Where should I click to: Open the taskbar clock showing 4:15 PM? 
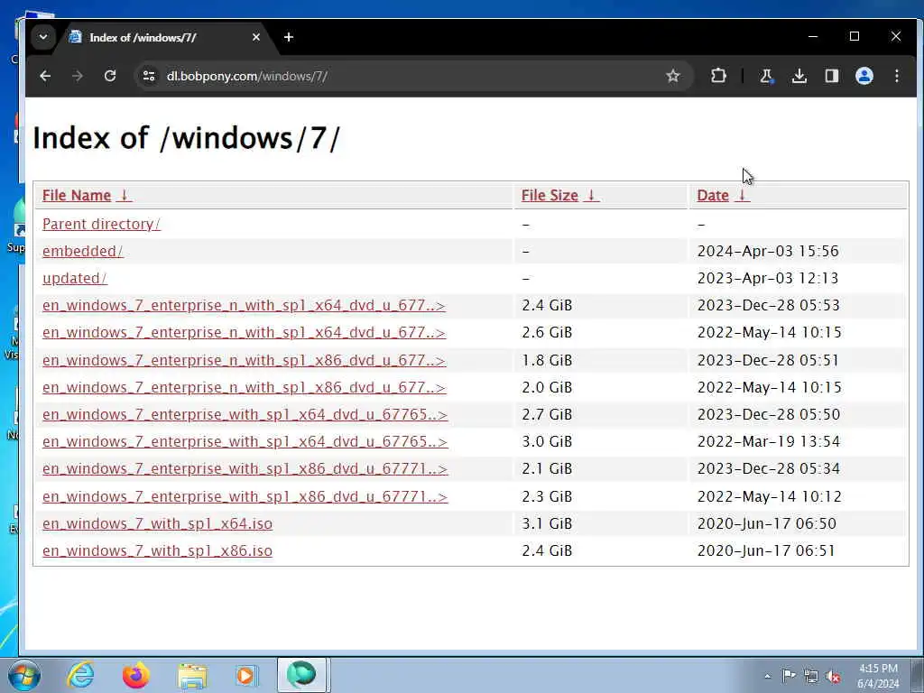click(878, 676)
